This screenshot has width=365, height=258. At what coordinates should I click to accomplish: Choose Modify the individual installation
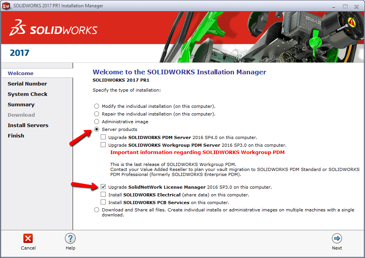point(96,106)
